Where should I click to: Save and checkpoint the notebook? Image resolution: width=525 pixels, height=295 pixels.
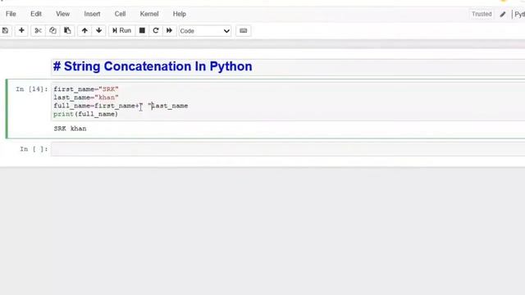click(x=5, y=31)
